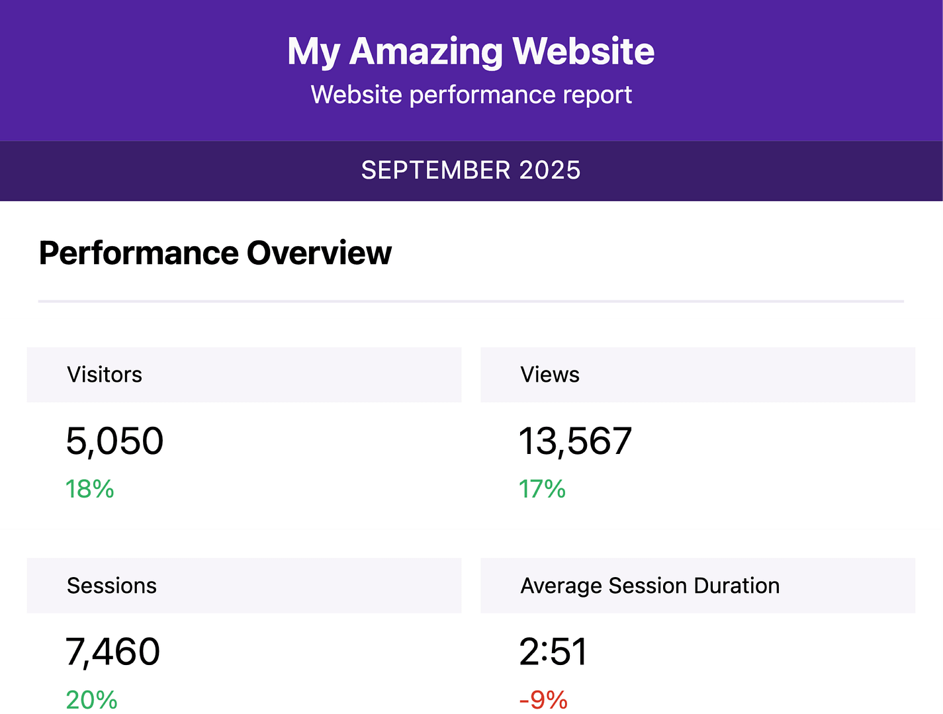
Task: Click the green 17% views change
Action: click(x=542, y=489)
